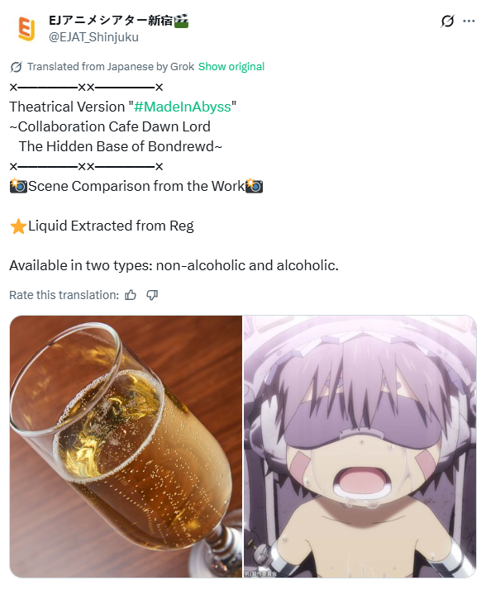Open the EJアニメシアター新宿 display name
The width and height of the screenshot is (486, 590).
(x=111, y=21)
